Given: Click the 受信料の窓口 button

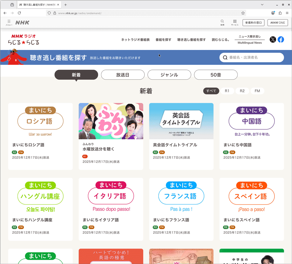Looking at the screenshot, I should pos(253,22).
